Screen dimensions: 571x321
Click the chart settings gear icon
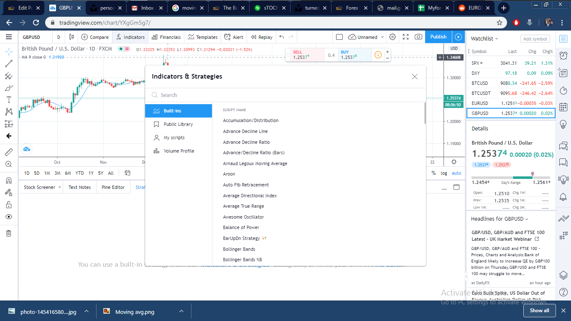[392, 37]
